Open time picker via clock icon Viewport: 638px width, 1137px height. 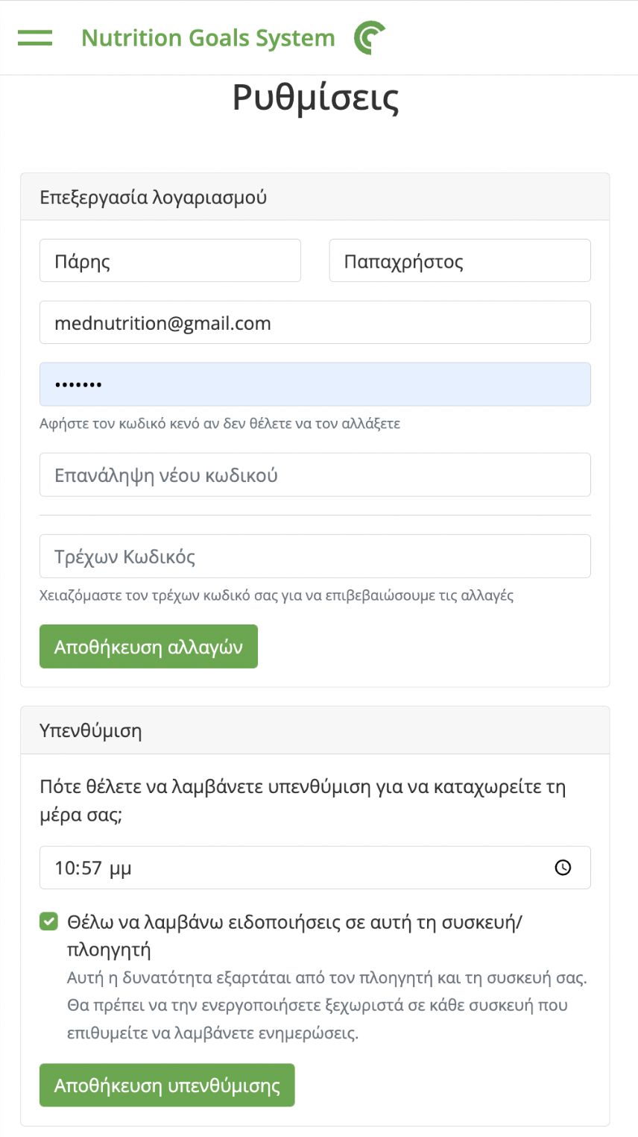pos(563,868)
